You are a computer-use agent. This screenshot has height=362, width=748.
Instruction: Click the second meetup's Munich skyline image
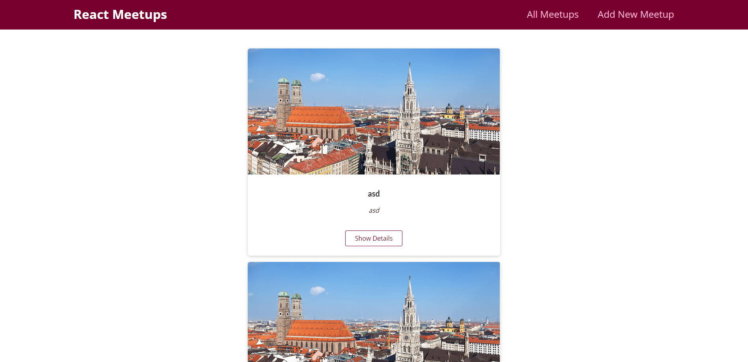374,312
